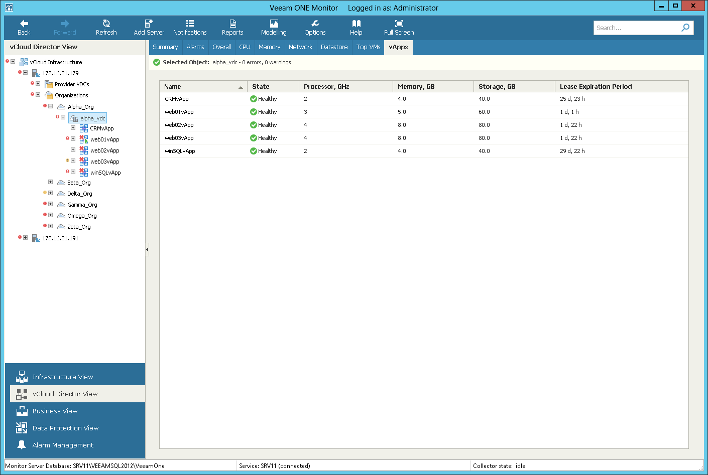Select Delta_Org in the tree
The image size is (708, 475).
tap(80, 194)
